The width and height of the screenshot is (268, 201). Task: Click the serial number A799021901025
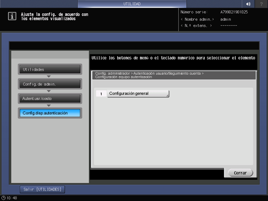pyautogui.click(x=234, y=12)
